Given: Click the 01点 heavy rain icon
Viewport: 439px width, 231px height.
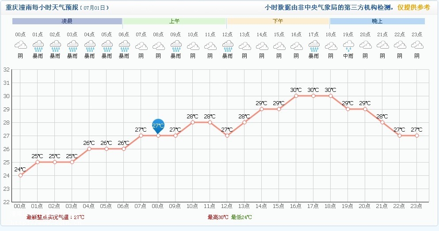Looking at the screenshot, I should pos(38,46).
